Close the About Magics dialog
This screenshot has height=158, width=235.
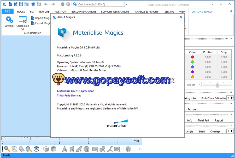[x=181, y=17]
